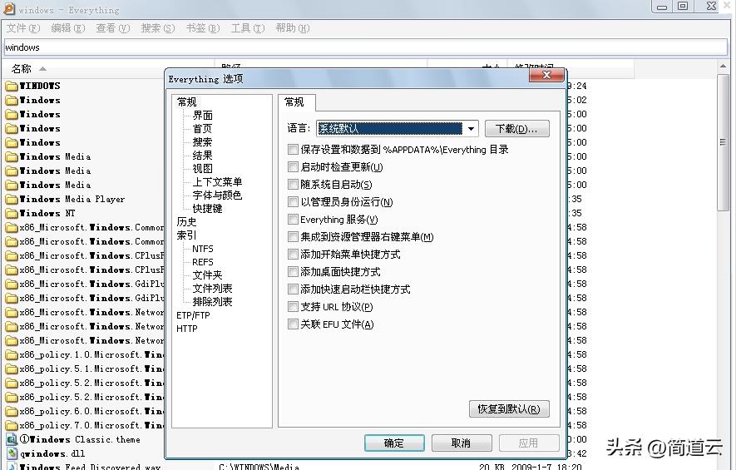
Task: Open the 搜索(S) menu
Action: (158, 28)
